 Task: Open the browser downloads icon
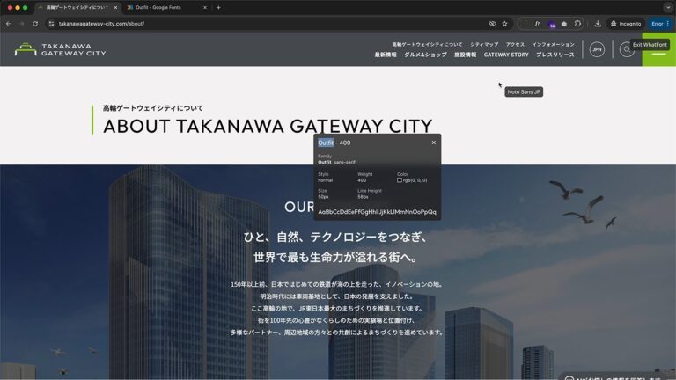coord(598,24)
